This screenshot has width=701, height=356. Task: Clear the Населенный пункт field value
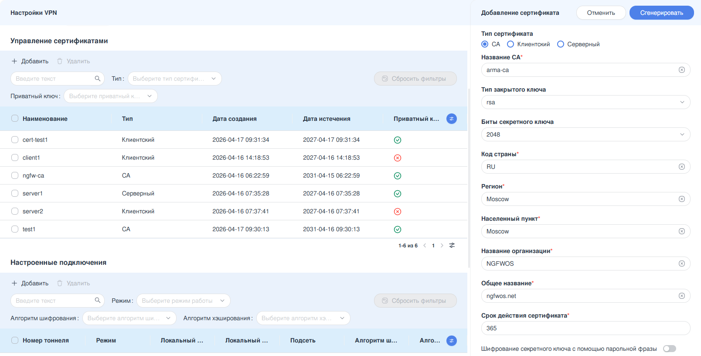(682, 231)
